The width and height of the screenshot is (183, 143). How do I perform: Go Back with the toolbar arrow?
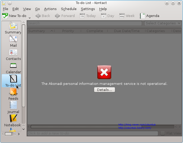click(43, 16)
